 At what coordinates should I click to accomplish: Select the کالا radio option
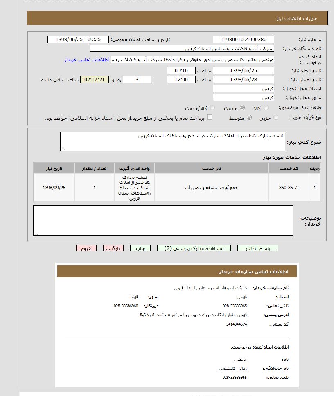click(266, 108)
